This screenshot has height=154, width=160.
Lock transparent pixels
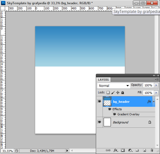click(x=108, y=93)
